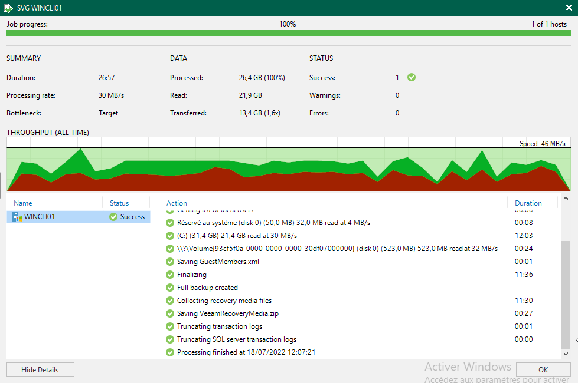Select 'Saving VeeamRecoveryMedia.zip' entry

228,313
